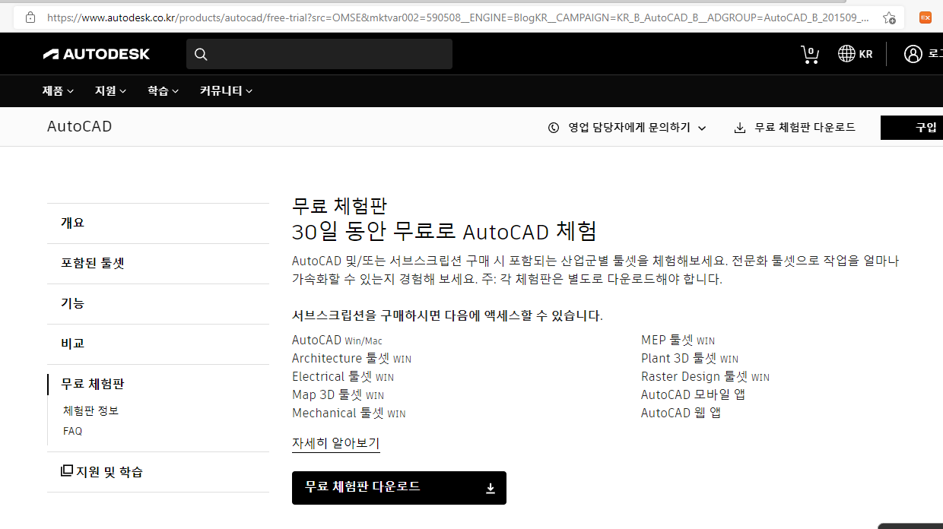943x529 pixels.
Task: Click into the search input field
Action: 319,54
